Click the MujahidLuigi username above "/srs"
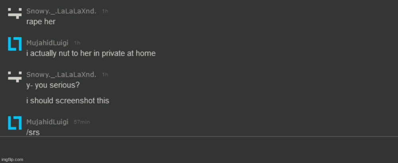 (x=47, y=122)
